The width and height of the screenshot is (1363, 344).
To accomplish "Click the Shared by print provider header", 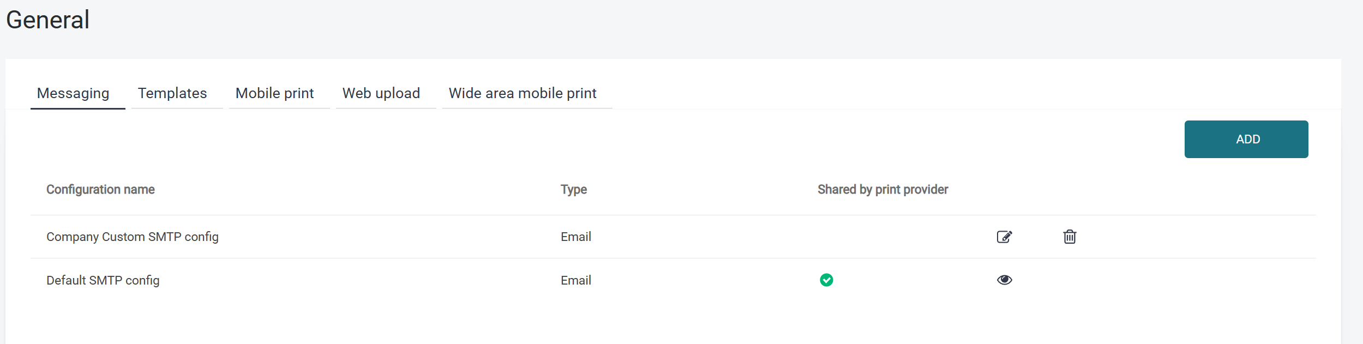I will [882, 189].
